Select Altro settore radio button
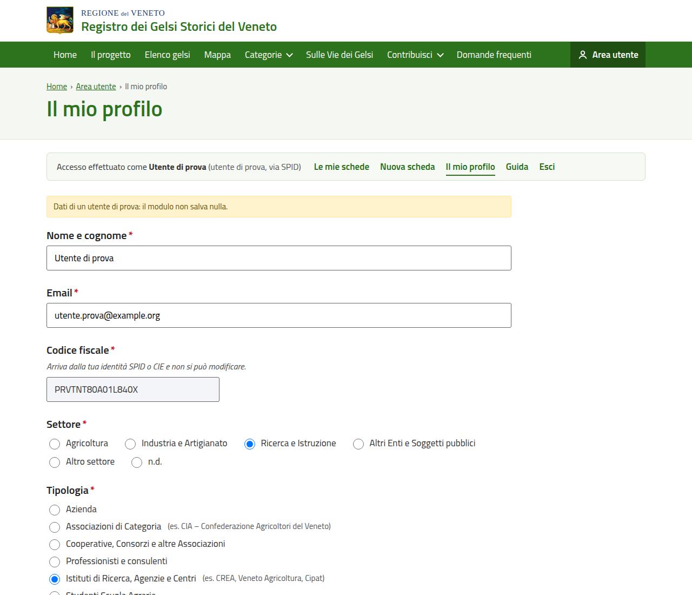 (x=55, y=462)
